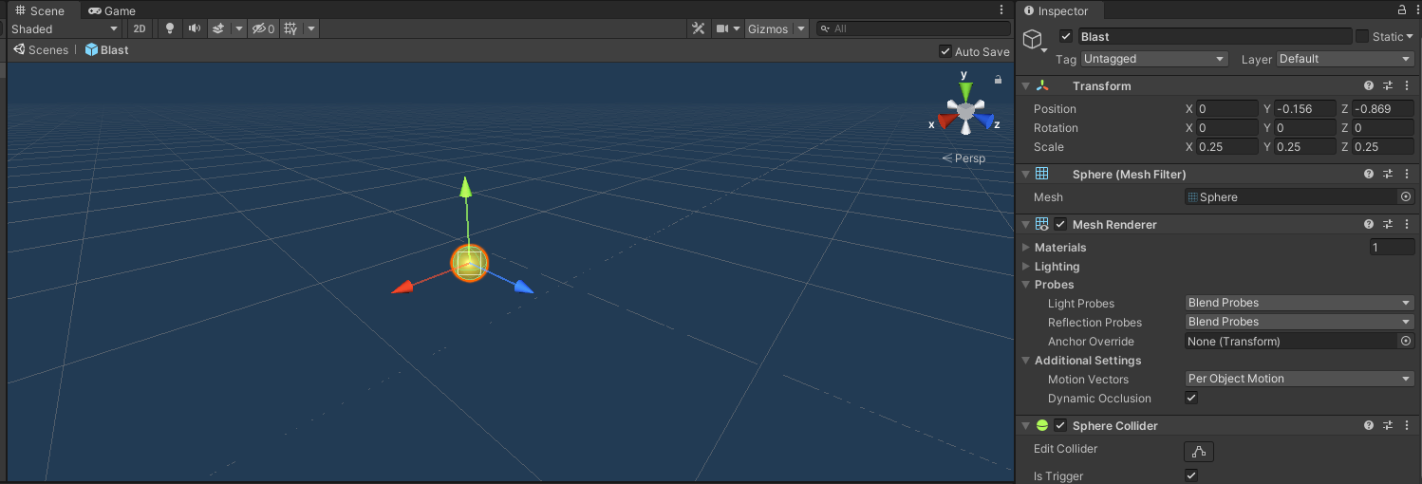This screenshot has width=1422, height=484.
Task: Switch to the Game tab
Action: coord(112,10)
